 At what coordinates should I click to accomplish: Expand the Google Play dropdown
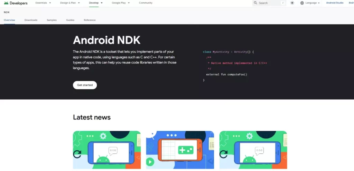point(121,3)
